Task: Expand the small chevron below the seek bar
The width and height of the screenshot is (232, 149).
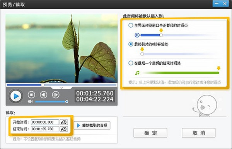Action: 62,88
